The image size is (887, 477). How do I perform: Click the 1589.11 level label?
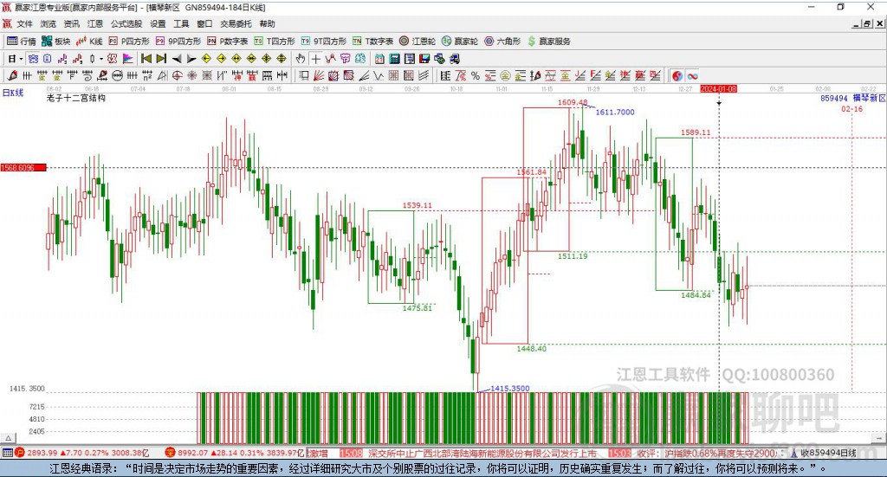pos(696,132)
